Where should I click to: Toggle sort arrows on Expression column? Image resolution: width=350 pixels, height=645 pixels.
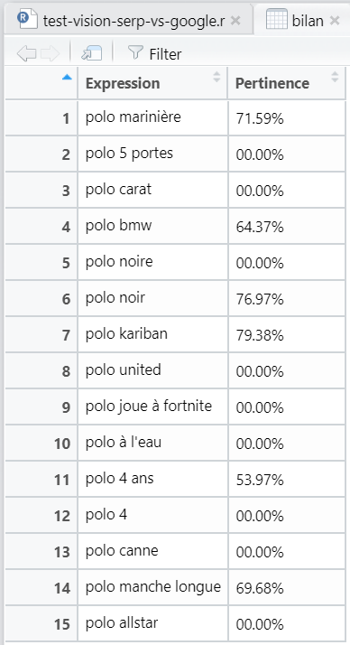pos(216,77)
